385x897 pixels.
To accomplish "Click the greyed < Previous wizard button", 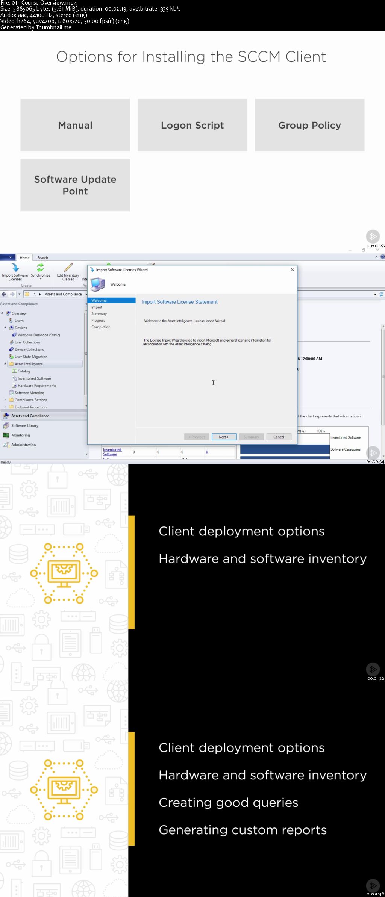I will click(197, 437).
